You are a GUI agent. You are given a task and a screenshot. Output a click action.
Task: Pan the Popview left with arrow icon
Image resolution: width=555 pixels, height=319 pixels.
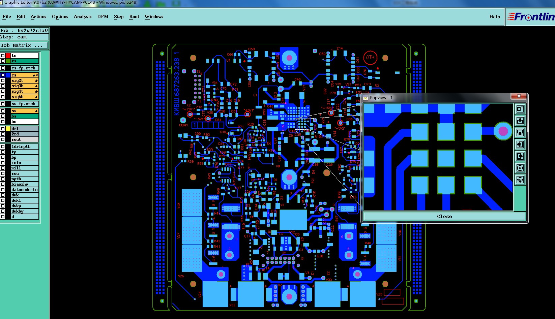pos(520,144)
